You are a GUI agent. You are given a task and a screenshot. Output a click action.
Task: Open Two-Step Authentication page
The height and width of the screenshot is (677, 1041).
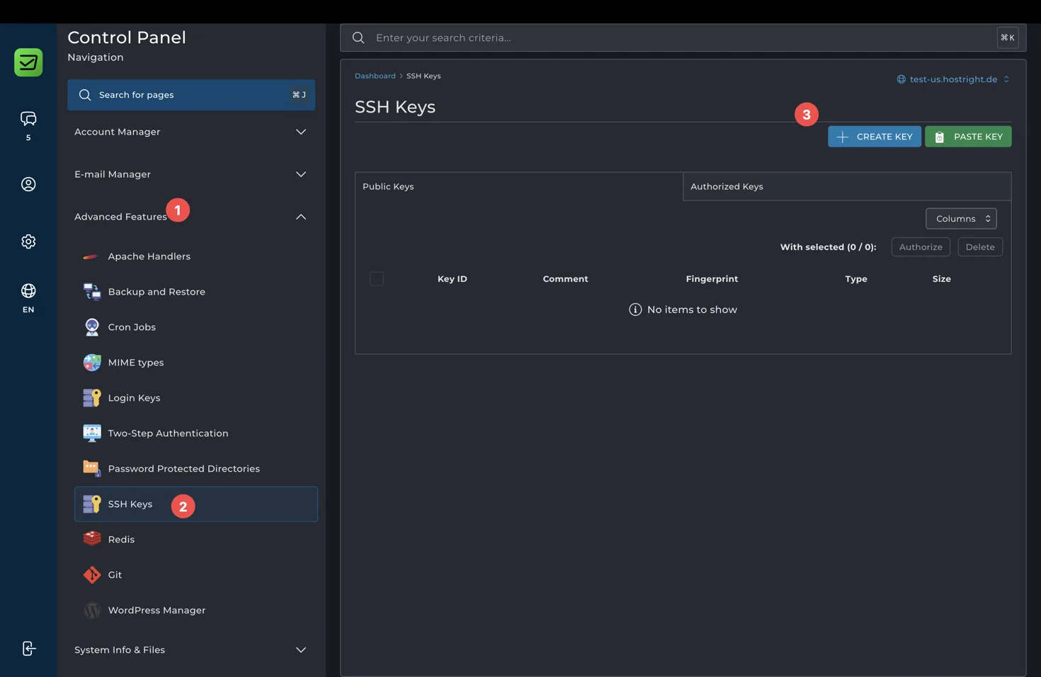pyautogui.click(x=196, y=433)
